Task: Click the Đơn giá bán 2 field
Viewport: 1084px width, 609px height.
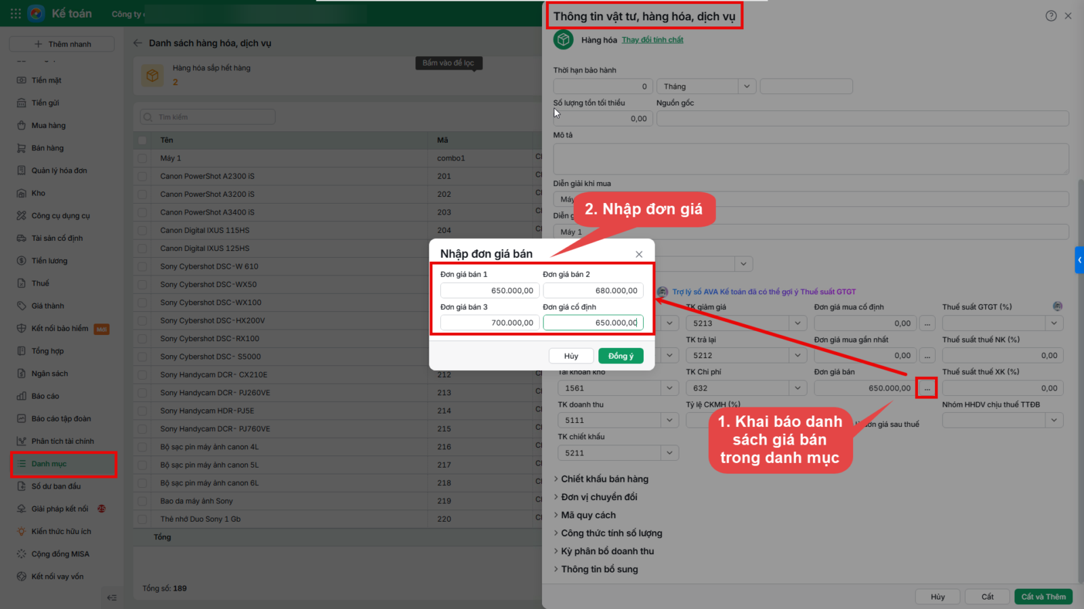Action: coord(593,291)
